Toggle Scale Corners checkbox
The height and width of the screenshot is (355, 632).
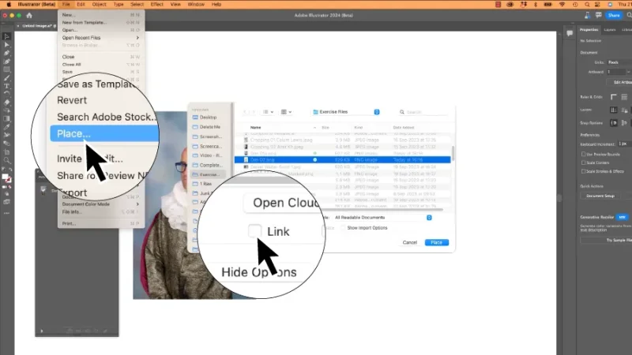(x=583, y=163)
